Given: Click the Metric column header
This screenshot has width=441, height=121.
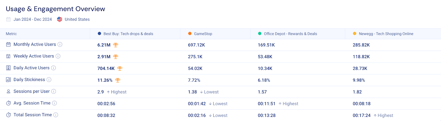Looking at the screenshot, I should click(x=11, y=34).
